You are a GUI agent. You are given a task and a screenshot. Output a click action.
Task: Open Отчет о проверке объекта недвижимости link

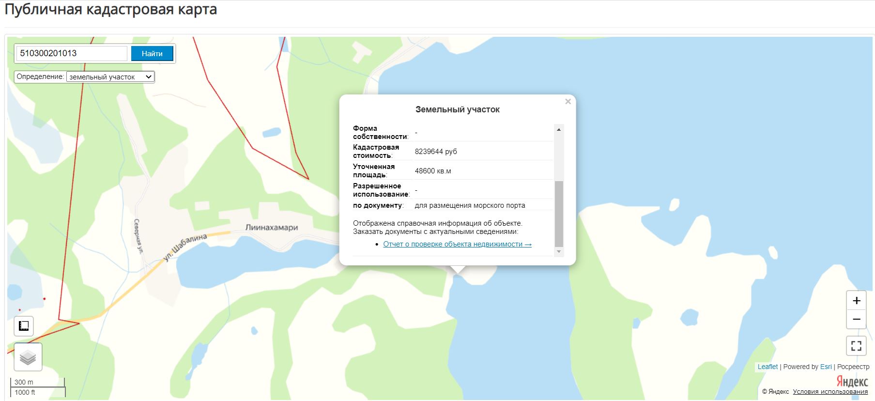pyautogui.click(x=457, y=244)
